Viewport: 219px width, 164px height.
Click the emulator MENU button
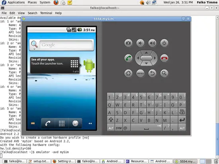point(141,73)
